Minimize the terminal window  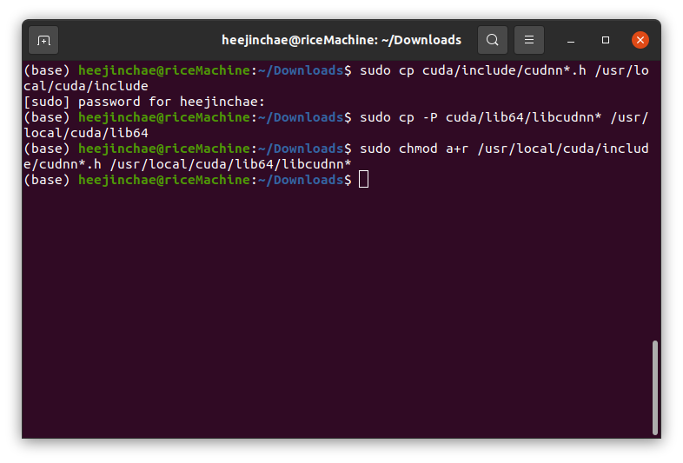tap(571, 41)
